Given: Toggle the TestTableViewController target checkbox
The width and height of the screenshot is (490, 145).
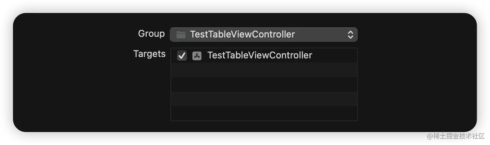Looking at the screenshot, I should (x=182, y=56).
